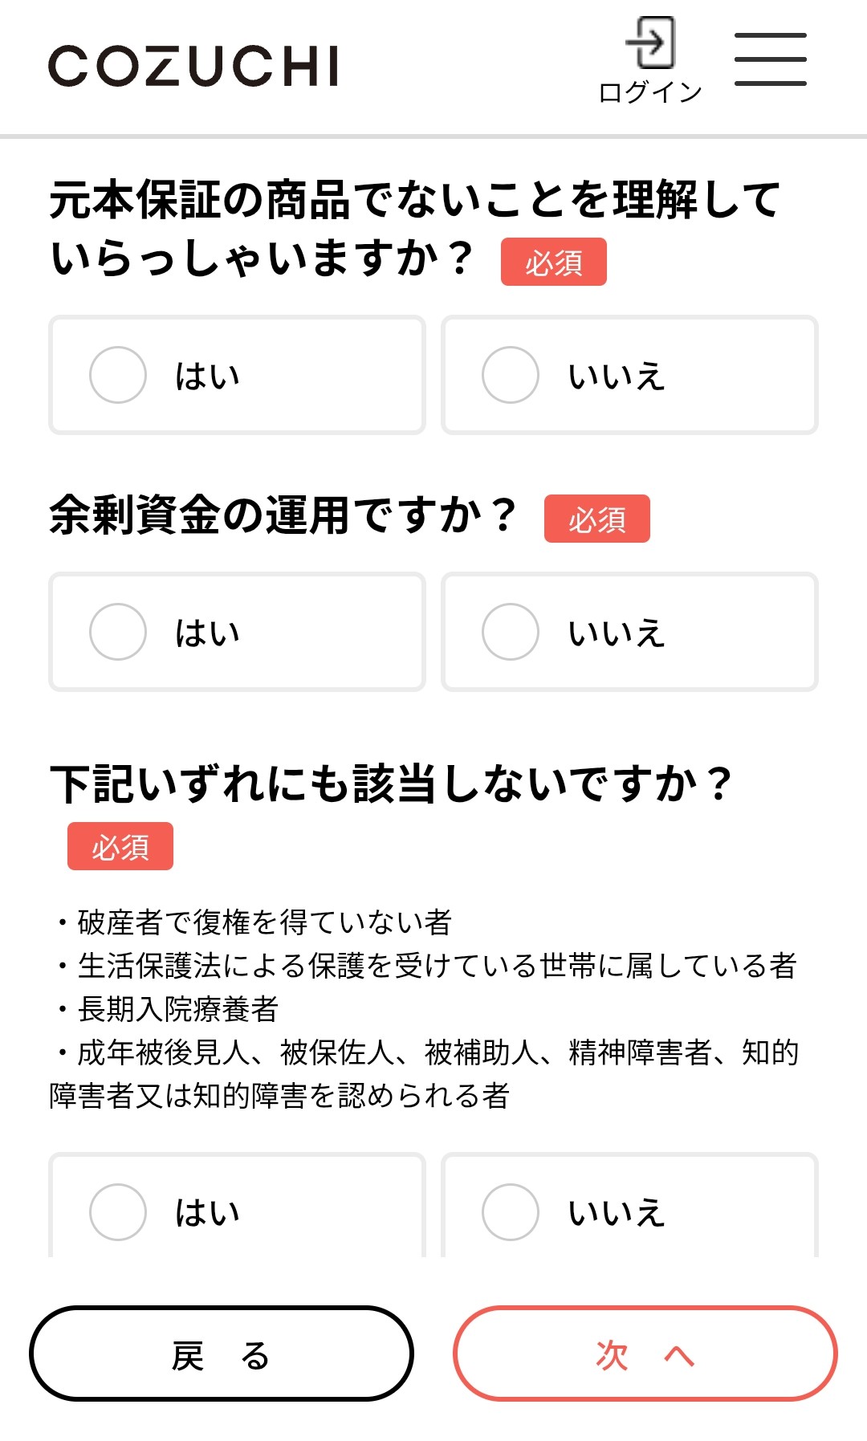Open the hamburger menu
867x1441 pixels.
point(770,59)
